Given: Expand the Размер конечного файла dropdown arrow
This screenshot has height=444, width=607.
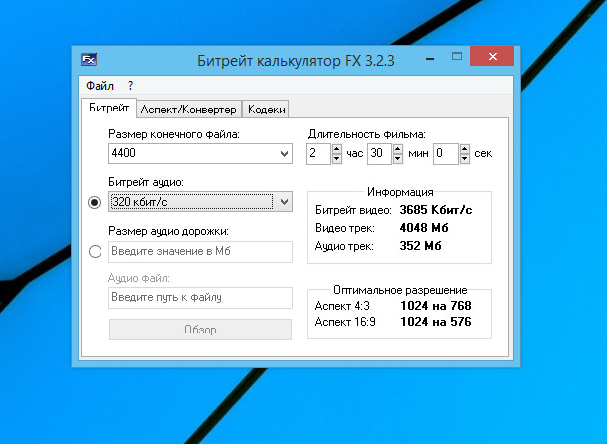Looking at the screenshot, I should point(284,154).
